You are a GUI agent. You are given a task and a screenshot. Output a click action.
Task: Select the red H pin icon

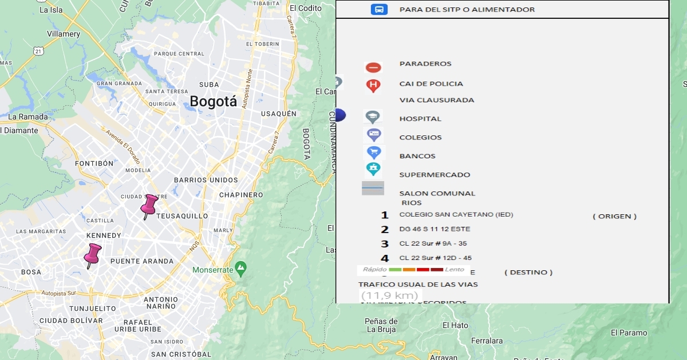point(373,86)
